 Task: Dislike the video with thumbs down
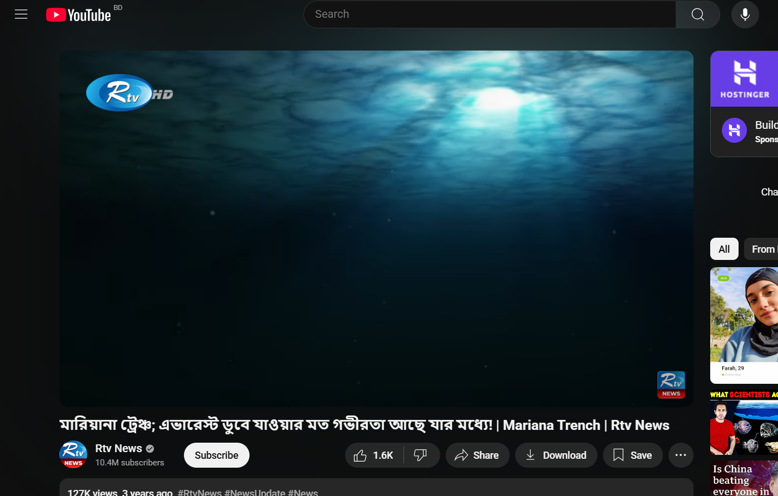[x=421, y=455]
